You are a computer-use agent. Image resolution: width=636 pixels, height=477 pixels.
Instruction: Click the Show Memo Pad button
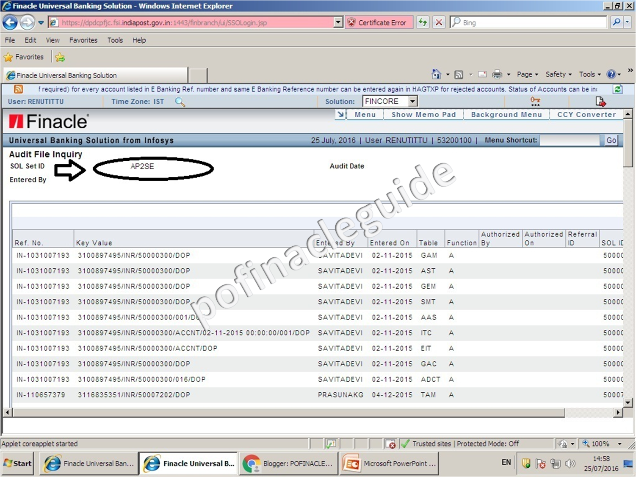[x=423, y=114]
